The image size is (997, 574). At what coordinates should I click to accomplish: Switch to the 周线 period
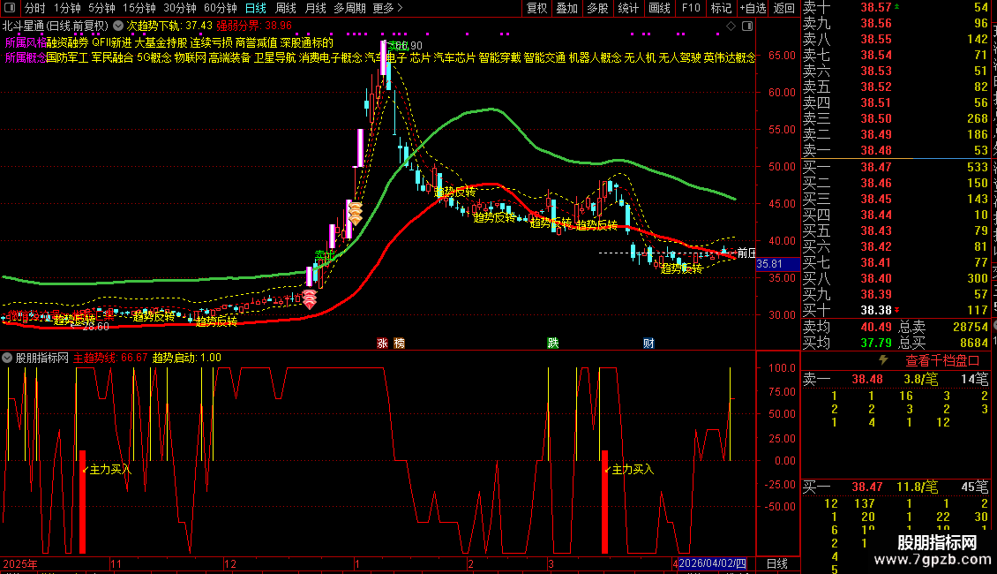pos(286,8)
